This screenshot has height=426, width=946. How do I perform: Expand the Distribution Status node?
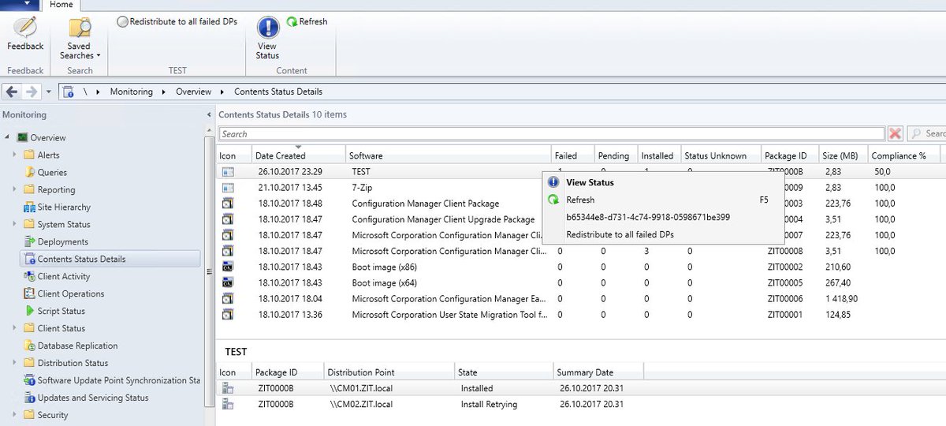(x=14, y=363)
